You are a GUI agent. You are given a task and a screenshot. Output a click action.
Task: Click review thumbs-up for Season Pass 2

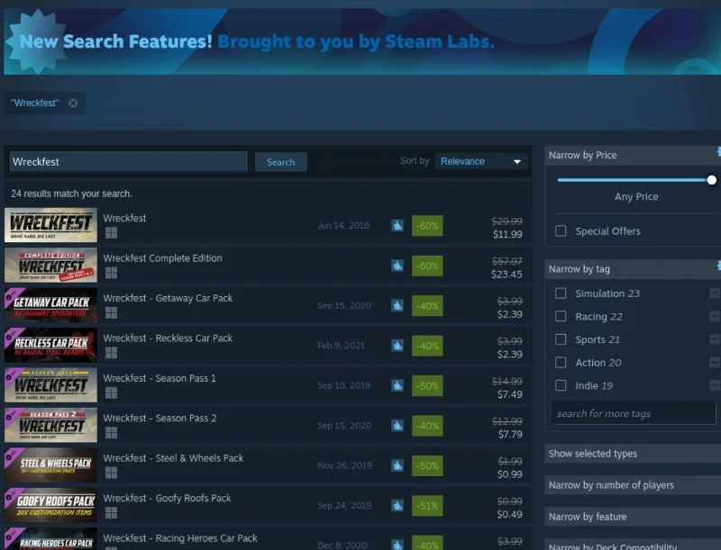point(397,425)
